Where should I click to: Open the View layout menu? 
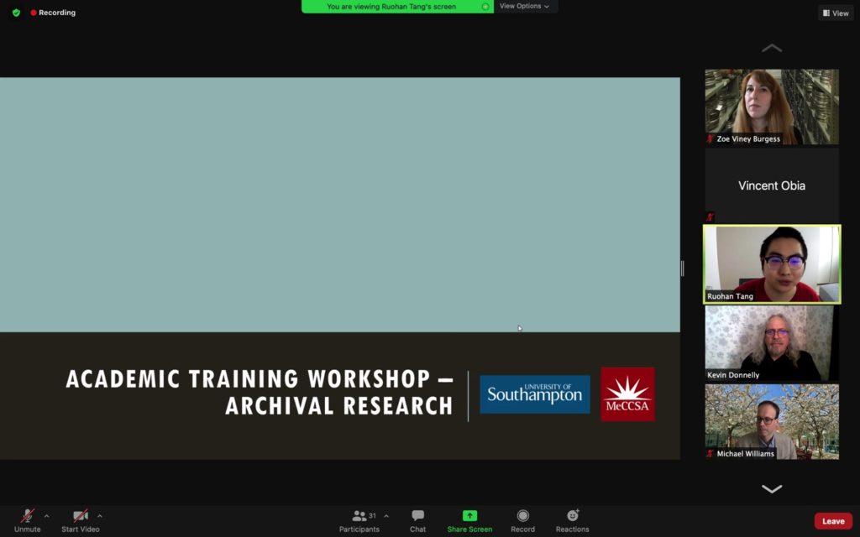click(836, 13)
